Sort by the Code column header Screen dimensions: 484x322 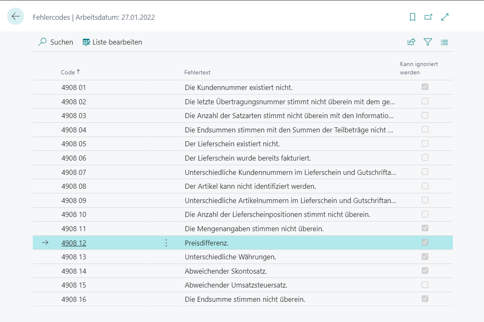[x=68, y=72]
